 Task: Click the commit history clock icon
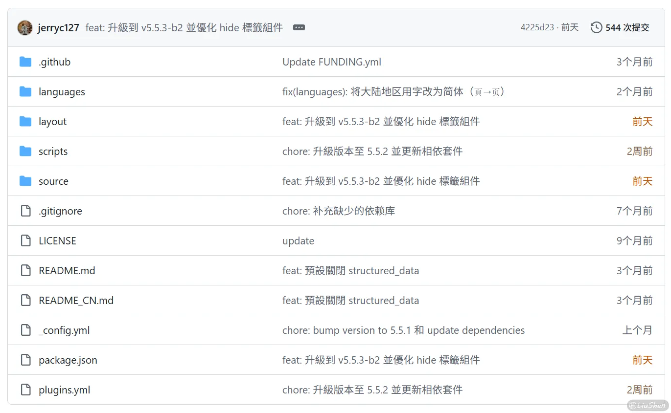[596, 28]
